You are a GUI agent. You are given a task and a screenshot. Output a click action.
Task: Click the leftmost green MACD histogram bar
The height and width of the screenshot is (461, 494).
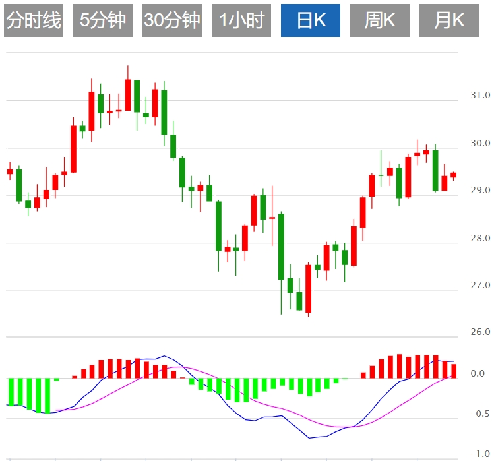pos(11,392)
